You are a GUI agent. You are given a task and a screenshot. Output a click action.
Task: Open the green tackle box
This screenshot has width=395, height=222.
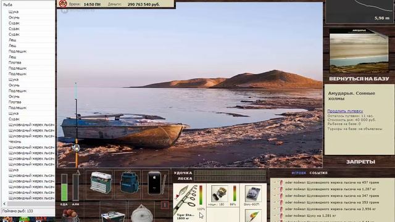point(101,183)
